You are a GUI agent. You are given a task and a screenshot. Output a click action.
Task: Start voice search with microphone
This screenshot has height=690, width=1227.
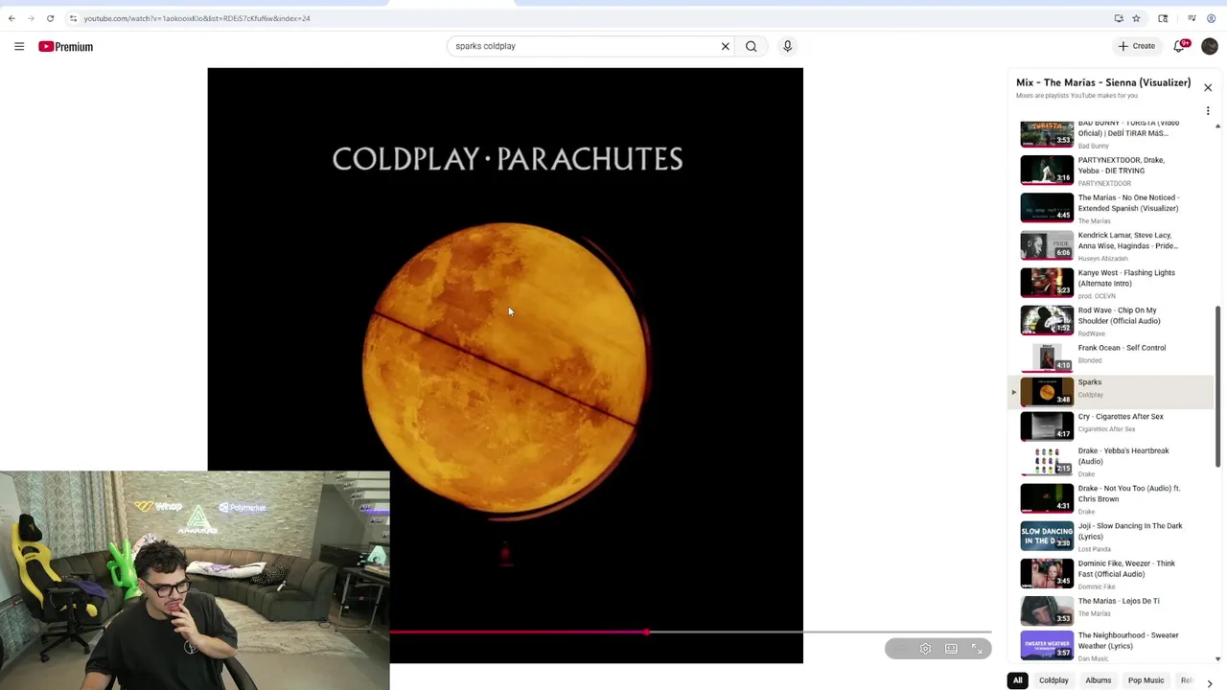click(787, 46)
